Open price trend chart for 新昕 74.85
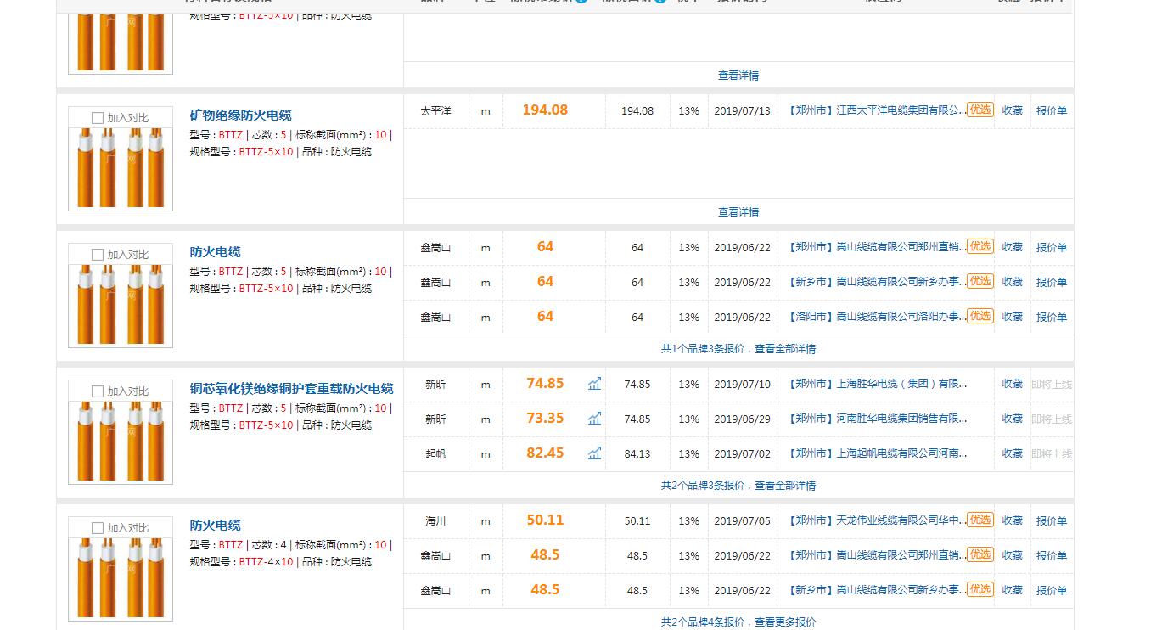This screenshot has height=630, width=1162. click(x=594, y=384)
